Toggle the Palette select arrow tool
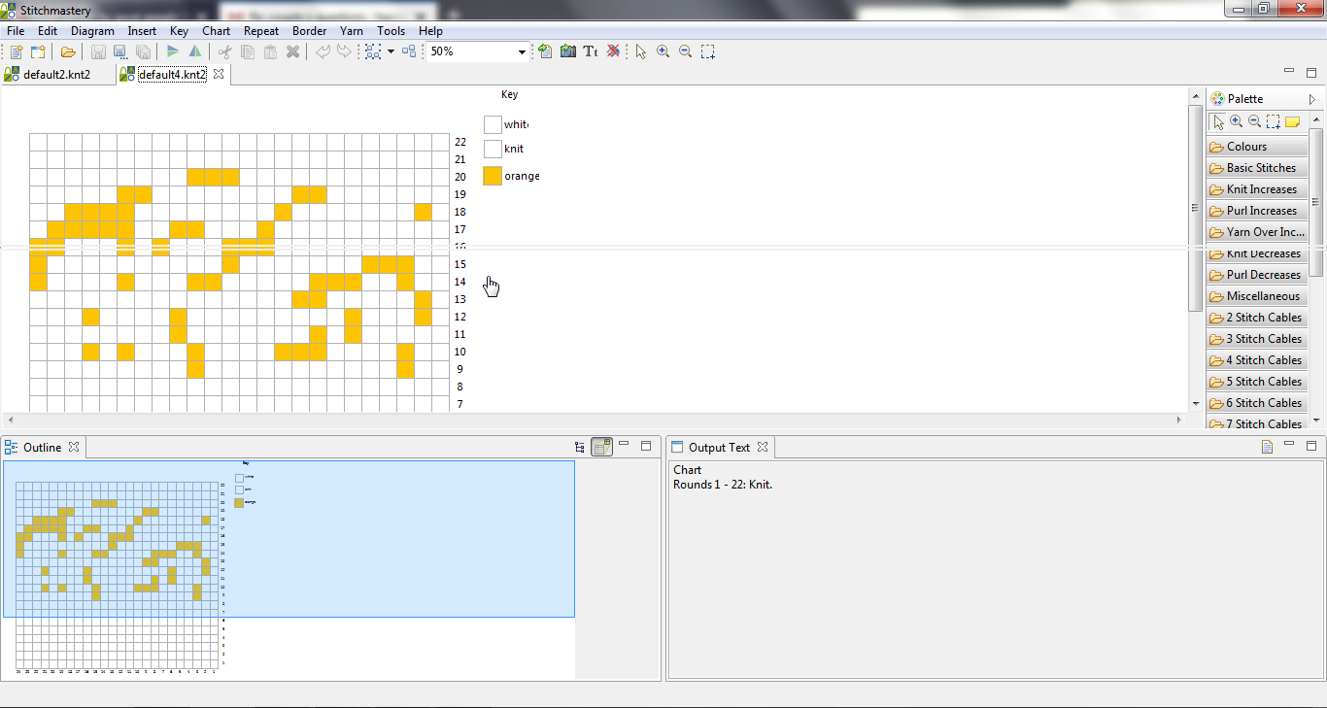Image resolution: width=1327 pixels, height=708 pixels. coord(1218,121)
